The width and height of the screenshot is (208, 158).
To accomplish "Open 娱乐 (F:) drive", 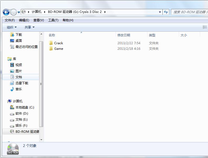I will click(21, 126).
